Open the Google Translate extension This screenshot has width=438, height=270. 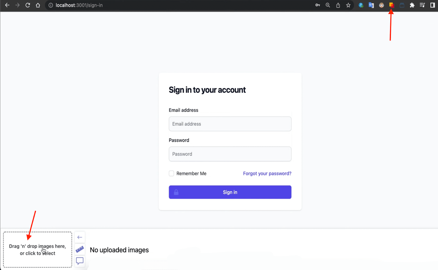click(x=371, y=5)
